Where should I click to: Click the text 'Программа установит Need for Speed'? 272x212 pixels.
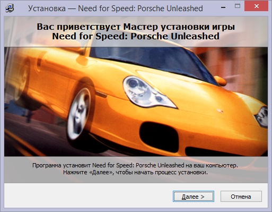pos(83,165)
